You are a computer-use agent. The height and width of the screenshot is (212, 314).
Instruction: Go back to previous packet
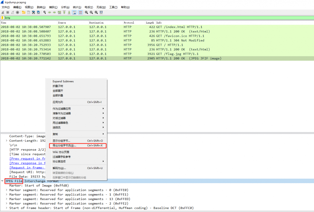click(49, 12)
